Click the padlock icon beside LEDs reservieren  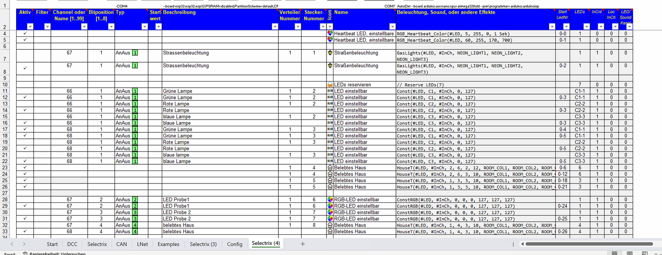coord(330,85)
